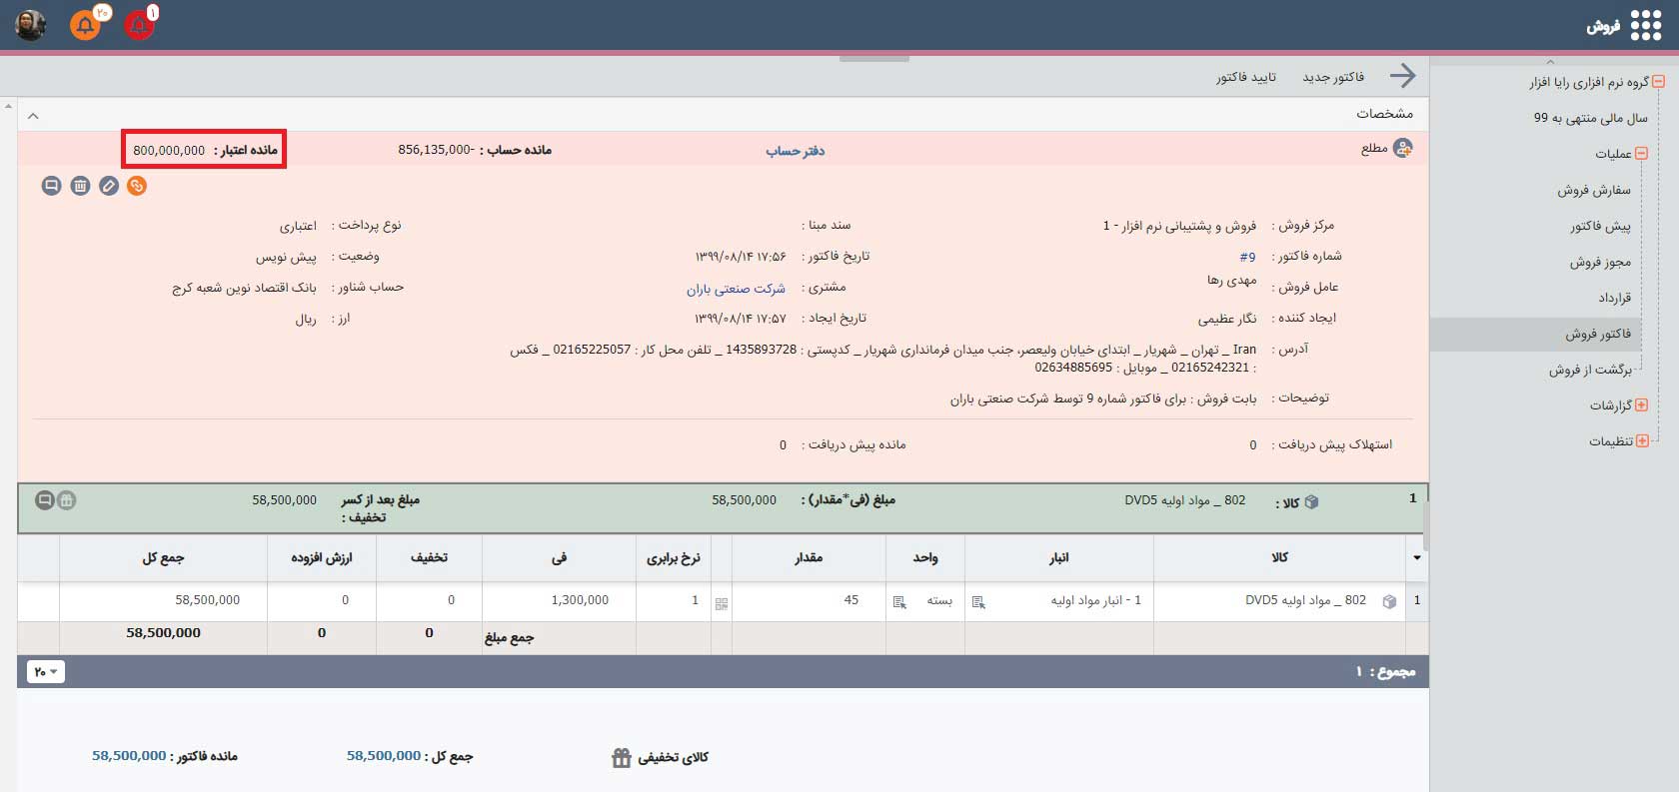Open comment icon in invoice header
1679x792 pixels.
(x=52, y=186)
